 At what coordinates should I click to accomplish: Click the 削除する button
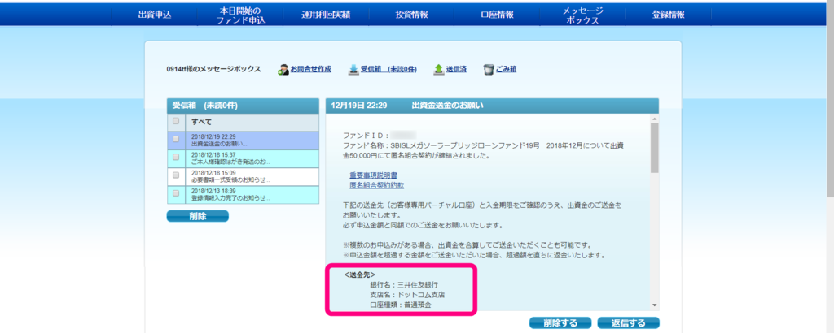[x=560, y=322]
